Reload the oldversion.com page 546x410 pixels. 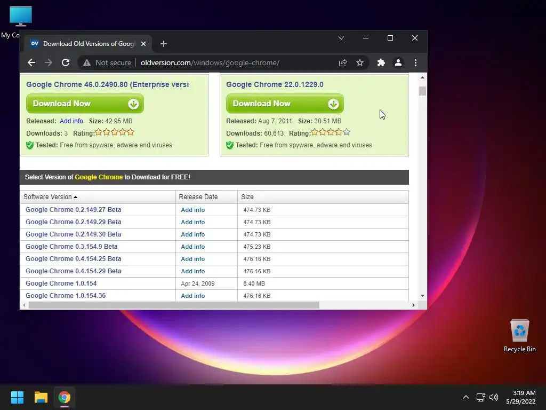point(66,63)
